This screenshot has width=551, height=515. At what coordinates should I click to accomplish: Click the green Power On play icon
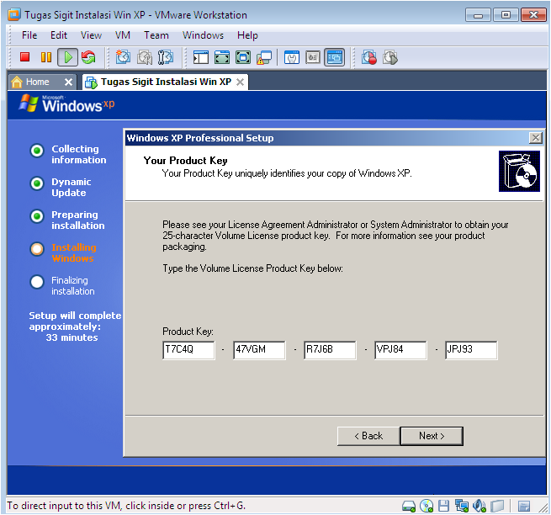pyautogui.click(x=68, y=57)
